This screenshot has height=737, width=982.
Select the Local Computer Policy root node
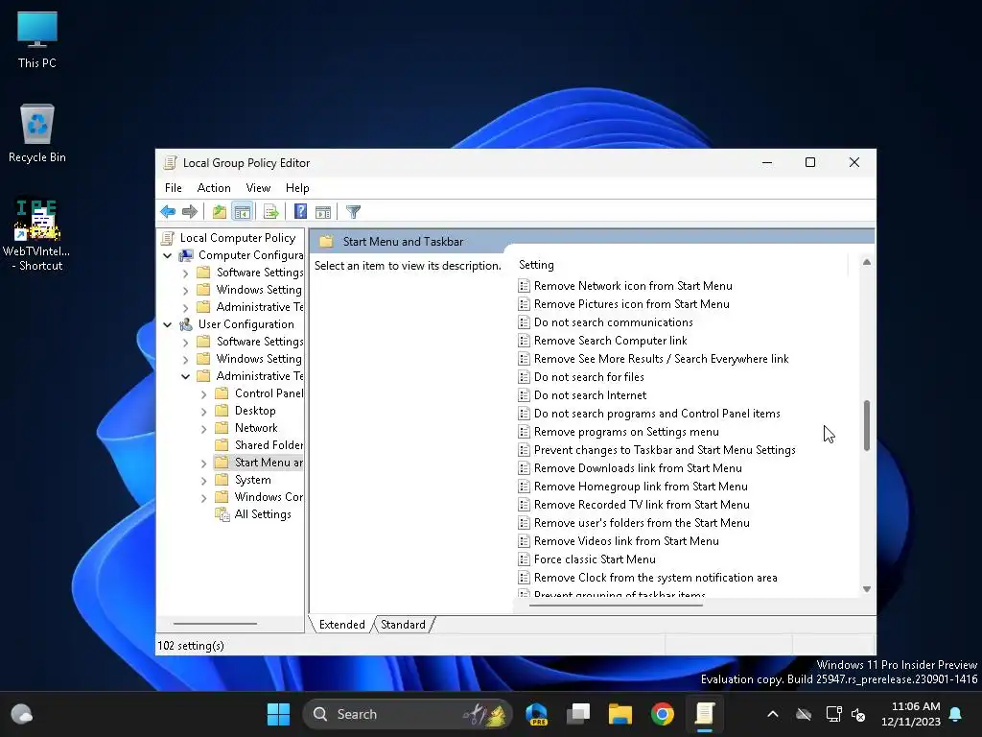click(x=238, y=238)
